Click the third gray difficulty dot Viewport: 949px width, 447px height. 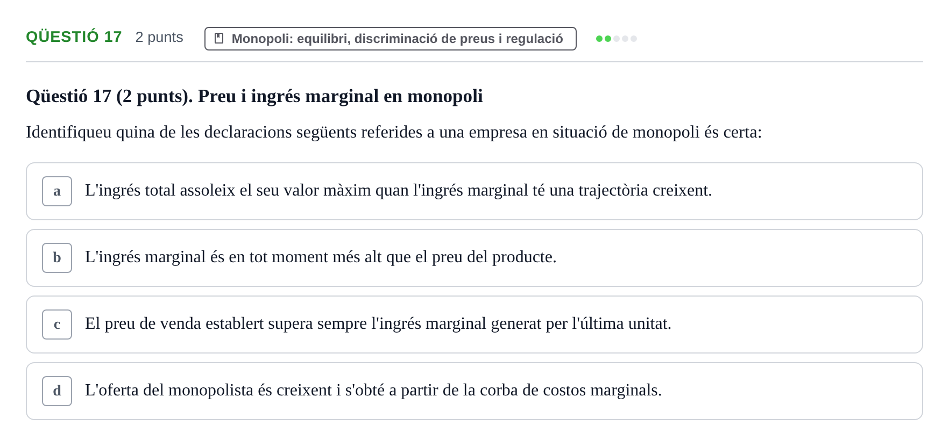pos(617,39)
